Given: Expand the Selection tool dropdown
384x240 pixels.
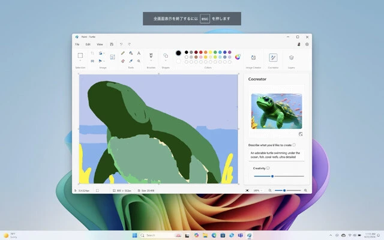Looking at the screenshot, I should coord(80,63).
